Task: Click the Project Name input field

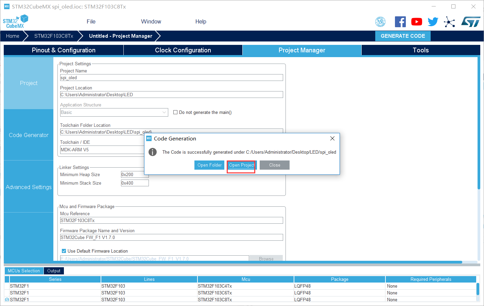Action: (x=172, y=78)
